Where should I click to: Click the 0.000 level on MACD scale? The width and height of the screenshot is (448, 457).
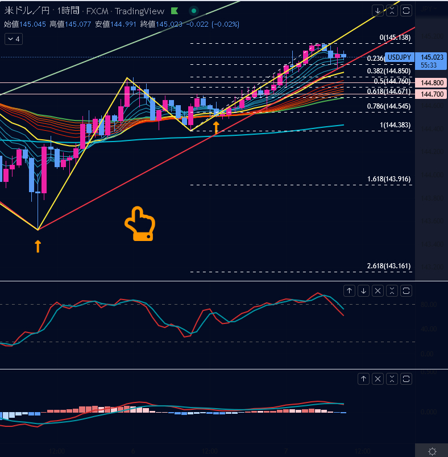coord(429,412)
